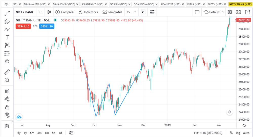The width and height of the screenshot is (253, 137).
Task: Redo the chart action
Action: pos(134,12)
